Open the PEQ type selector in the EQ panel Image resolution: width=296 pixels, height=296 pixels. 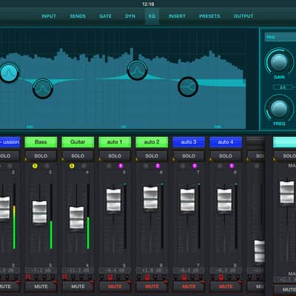pos(280,37)
